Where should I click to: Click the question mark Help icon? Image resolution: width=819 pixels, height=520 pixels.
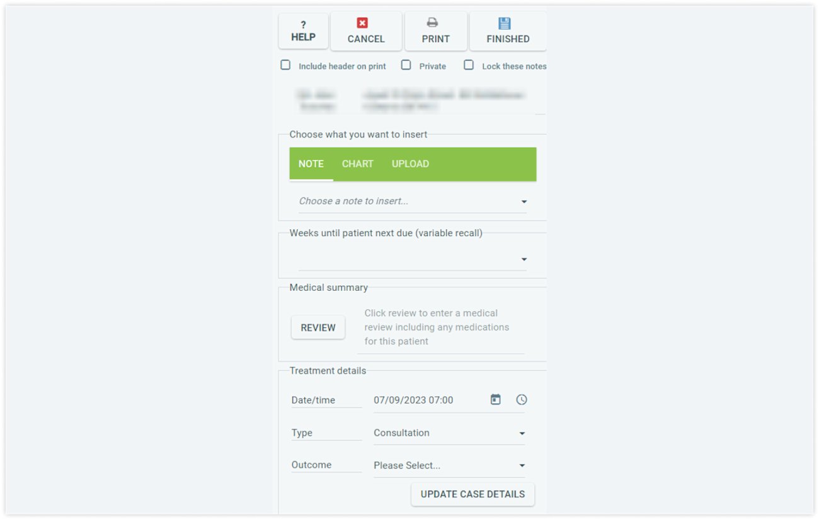pos(303,25)
